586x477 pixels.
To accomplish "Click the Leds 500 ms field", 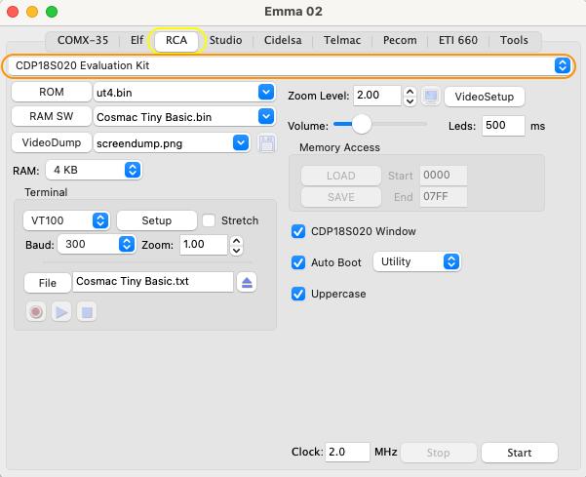I will coord(503,126).
